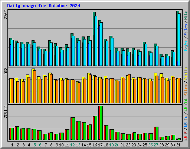The image size is (190, 149).
Task: Click the 759141 kB axis maximum label
Action: coord(6,112)
